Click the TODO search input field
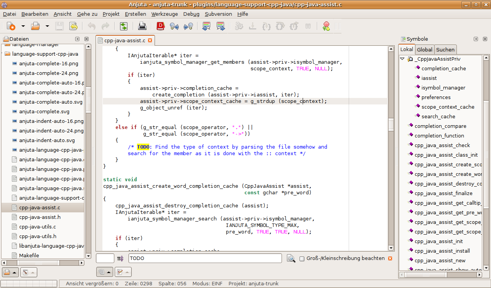The width and height of the screenshot is (491, 288). (x=205, y=258)
